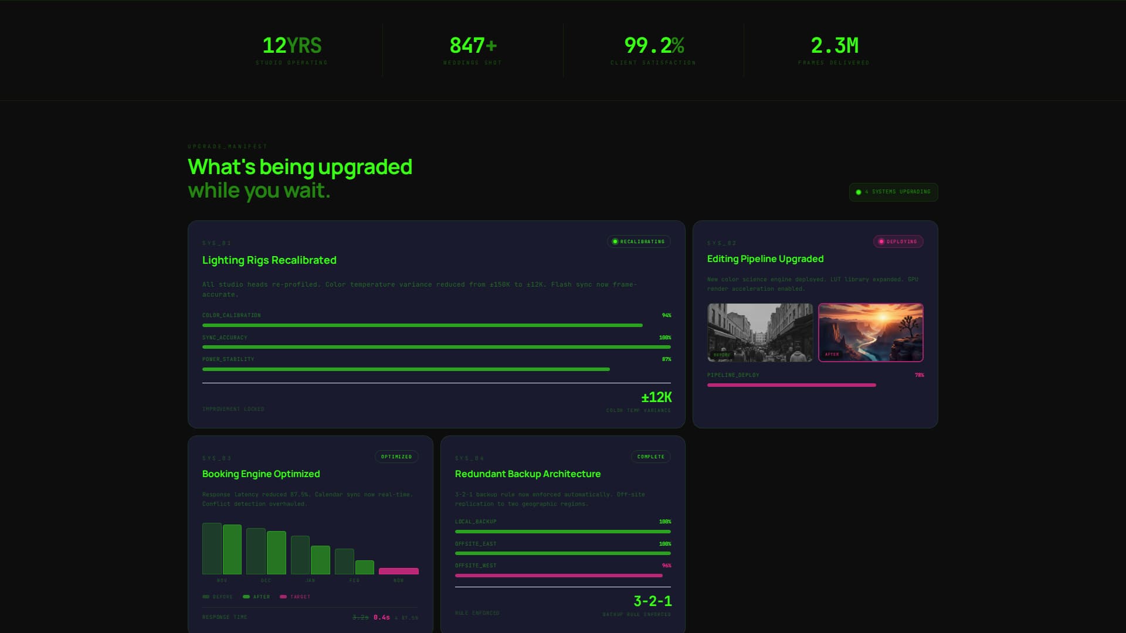Click the pink PIPELINE_DEPLOY progress bar
Viewport: 1126px width, 633px height.
point(815,385)
